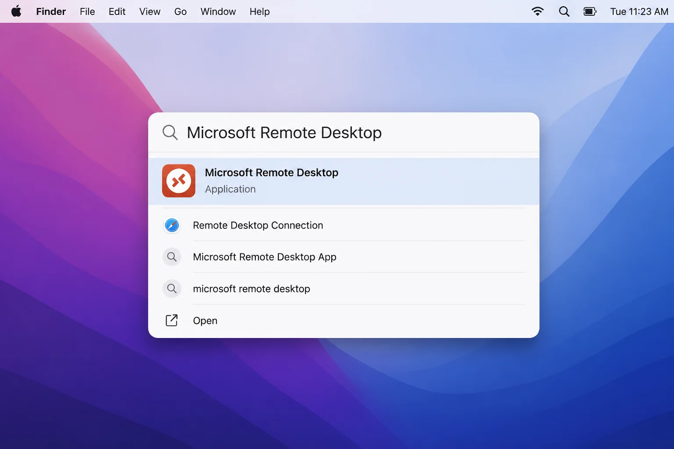Click search icon beside lowercase microsoft remote desktop
This screenshot has height=449, width=674.
172,289
